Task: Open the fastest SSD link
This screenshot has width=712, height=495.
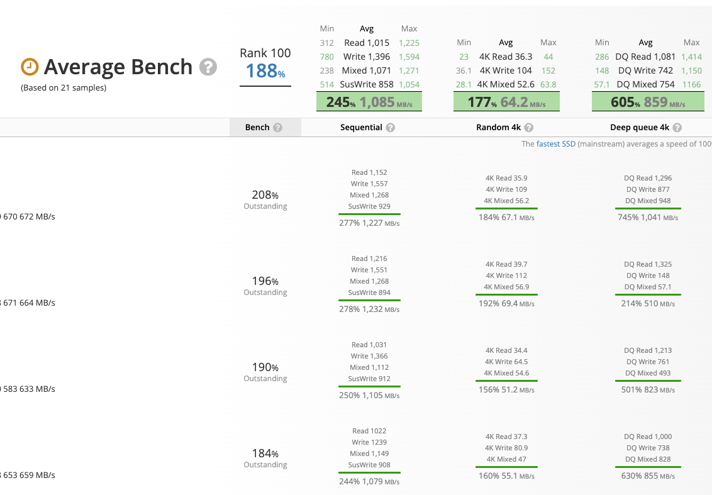Action: point(555,144)
